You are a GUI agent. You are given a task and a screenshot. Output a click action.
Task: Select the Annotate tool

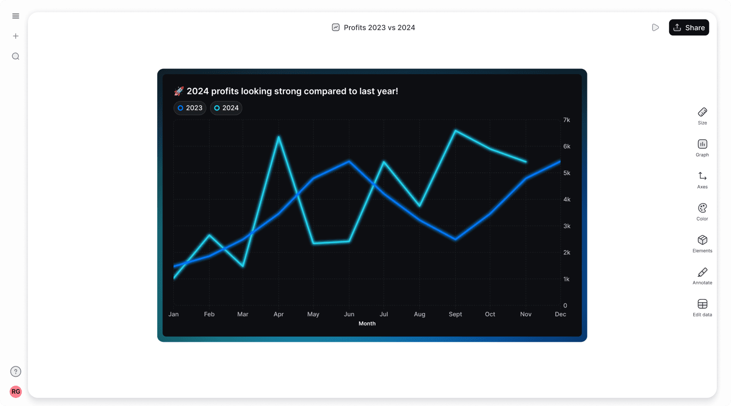[702, 275]
